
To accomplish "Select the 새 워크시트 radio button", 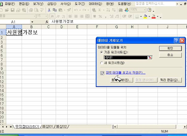I will (x=102, y=63).
